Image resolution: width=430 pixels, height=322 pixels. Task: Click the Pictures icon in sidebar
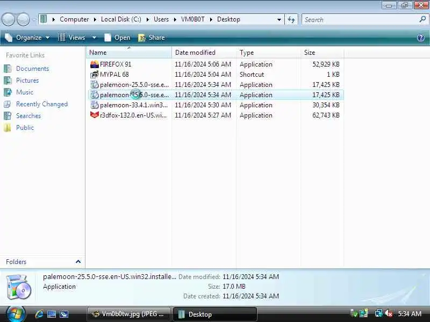(8, 80)
